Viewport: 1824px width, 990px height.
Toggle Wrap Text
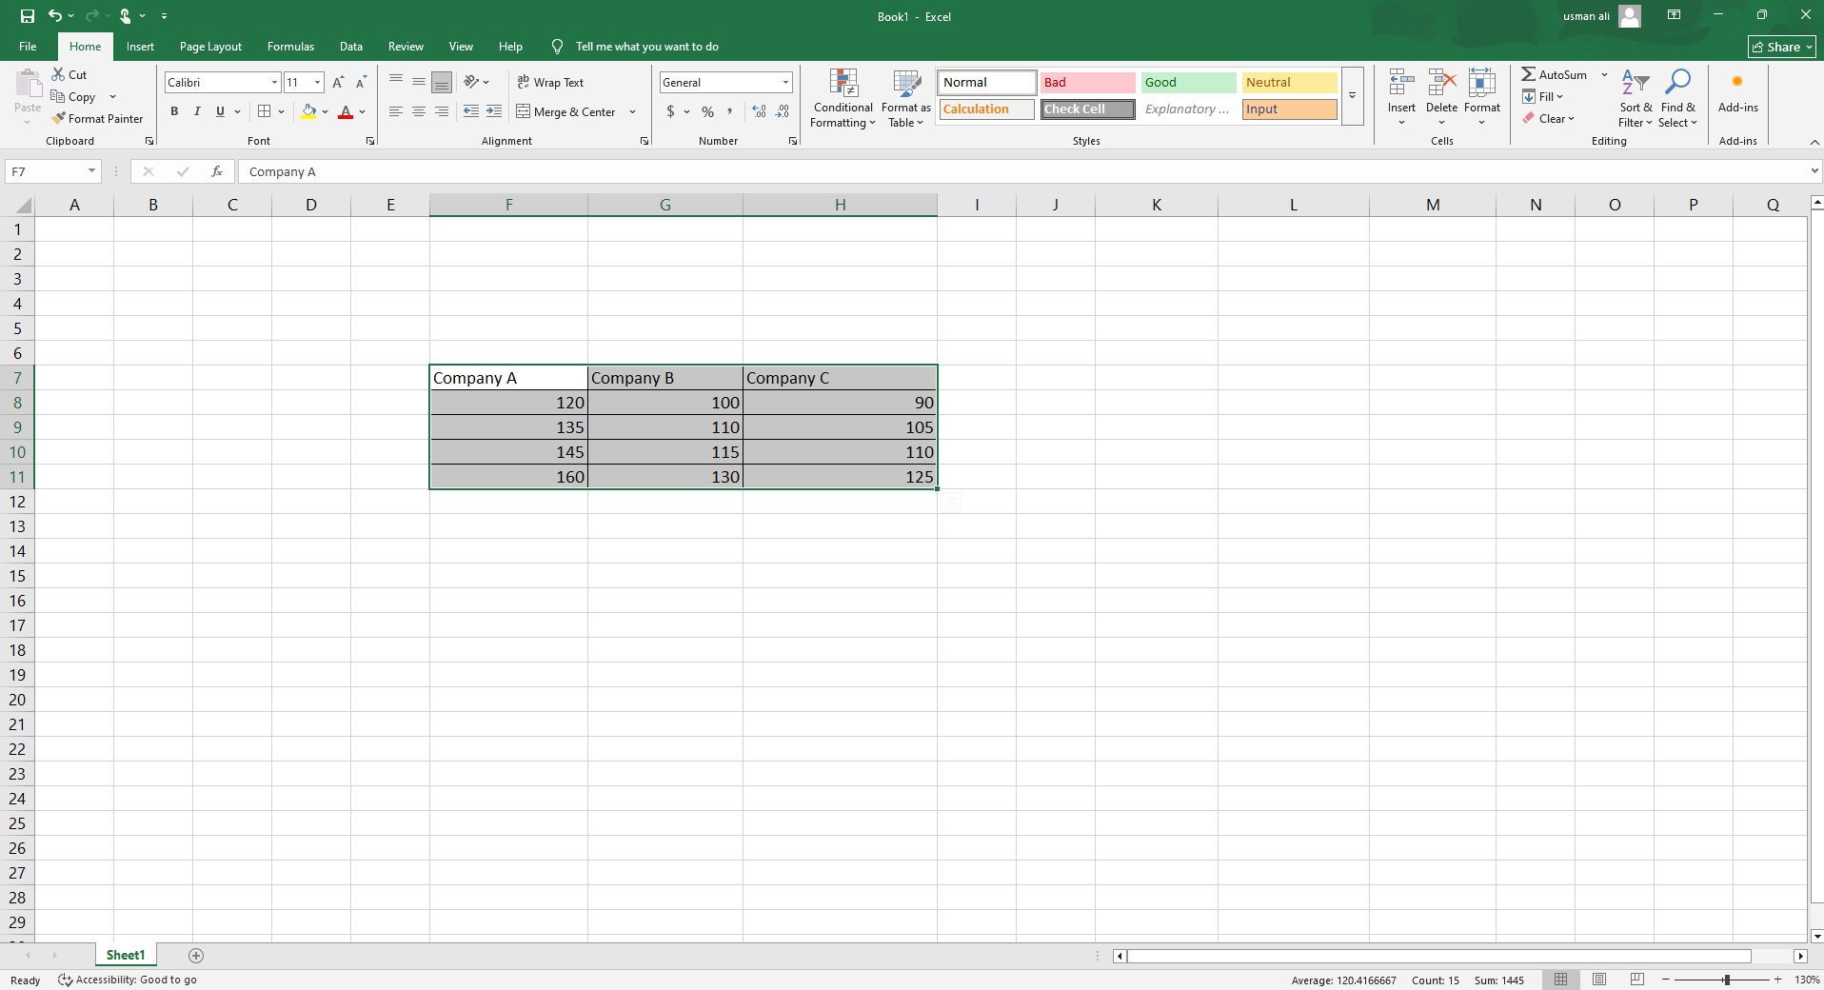(550, 82)
